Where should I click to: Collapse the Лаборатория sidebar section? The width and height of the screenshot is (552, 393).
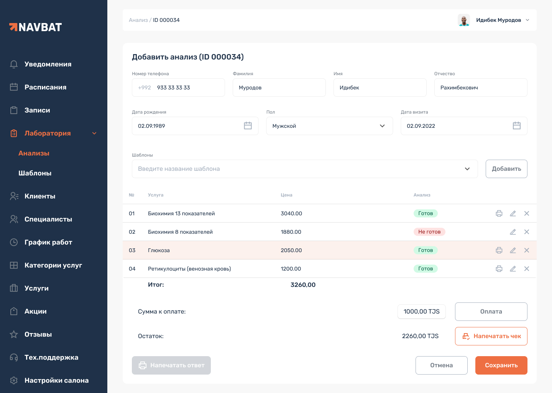click(94, 133)
